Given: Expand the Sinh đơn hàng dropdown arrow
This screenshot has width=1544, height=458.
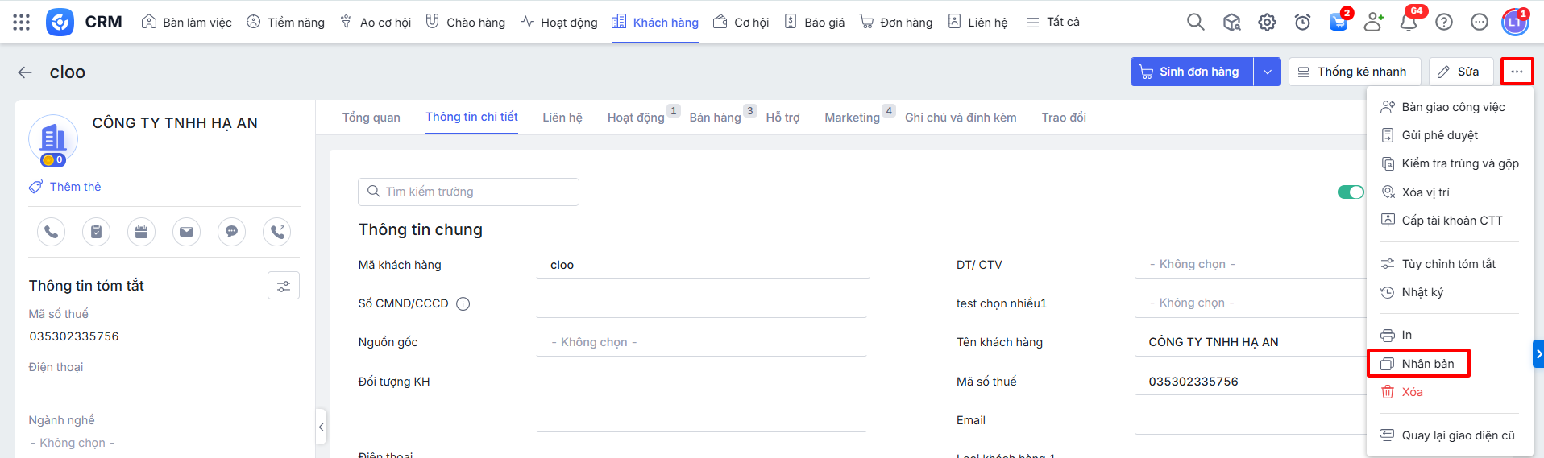Looking at the screenshot, I should click(x=1267, y=72).
